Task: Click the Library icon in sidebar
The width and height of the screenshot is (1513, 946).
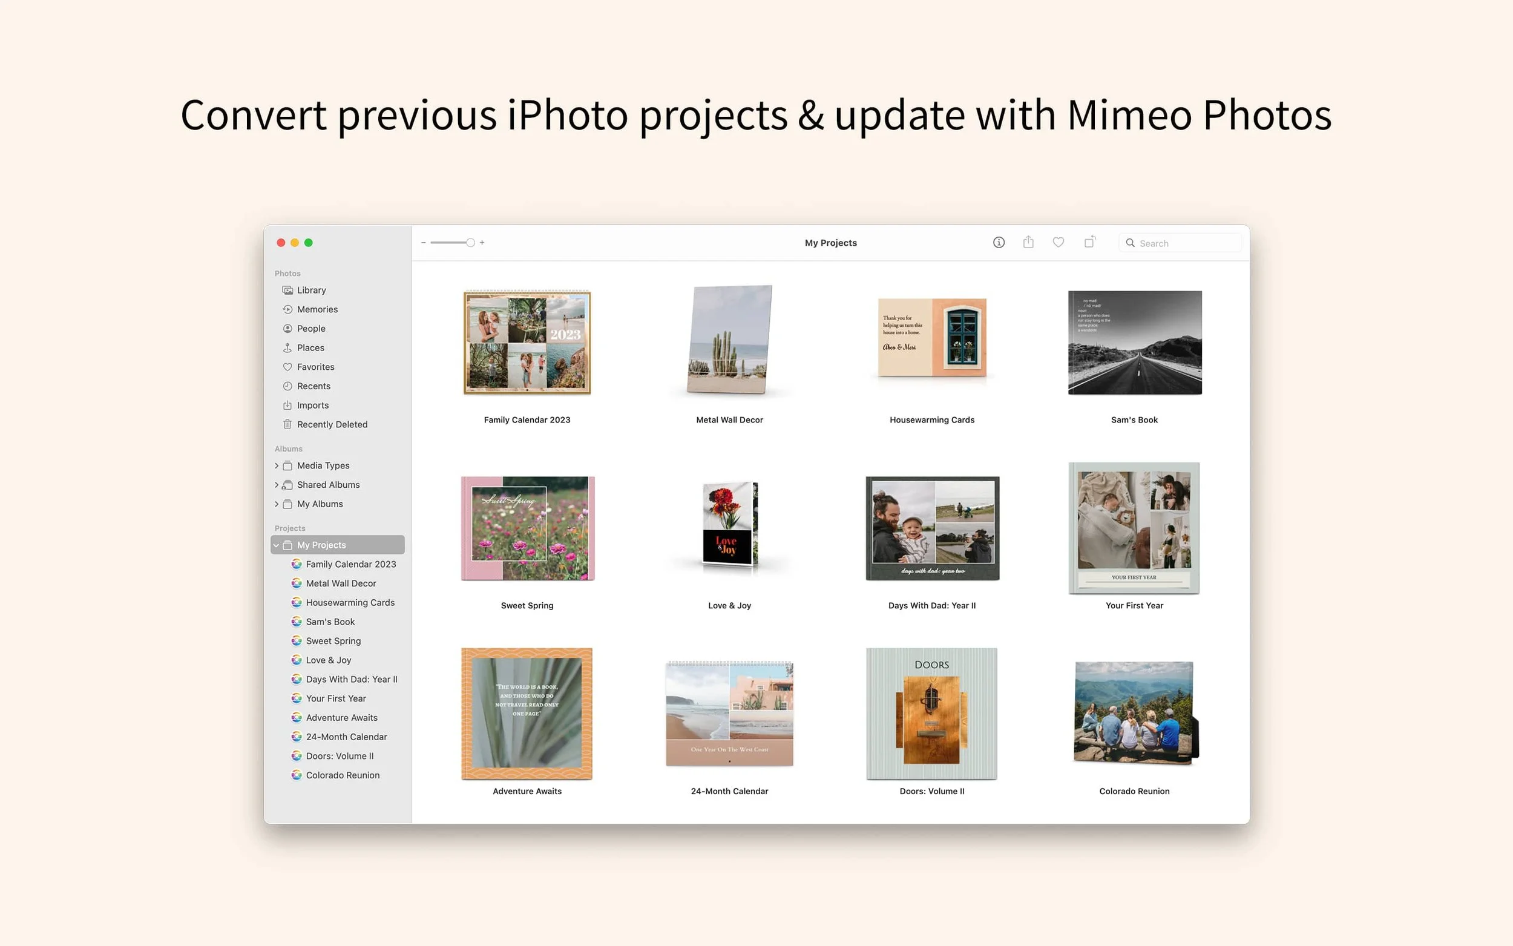Action: [287, 291]
